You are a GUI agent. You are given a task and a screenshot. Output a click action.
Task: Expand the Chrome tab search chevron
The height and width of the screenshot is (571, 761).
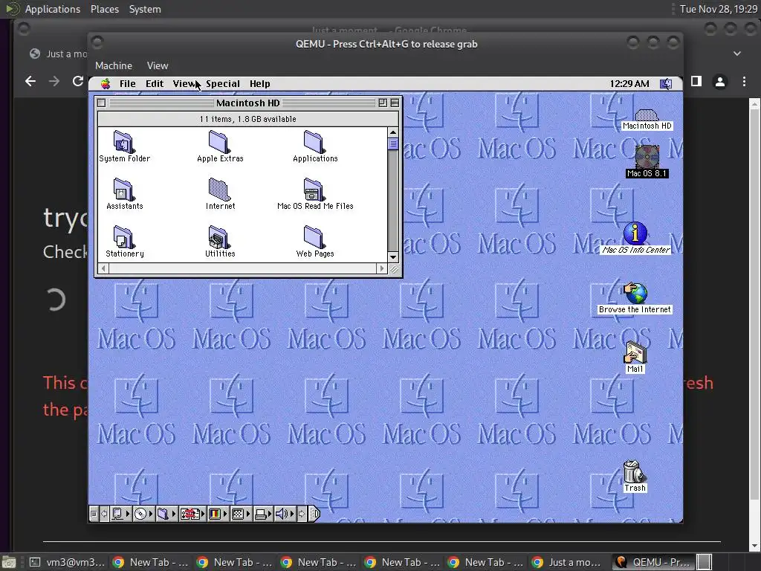(x=737, y=54)
